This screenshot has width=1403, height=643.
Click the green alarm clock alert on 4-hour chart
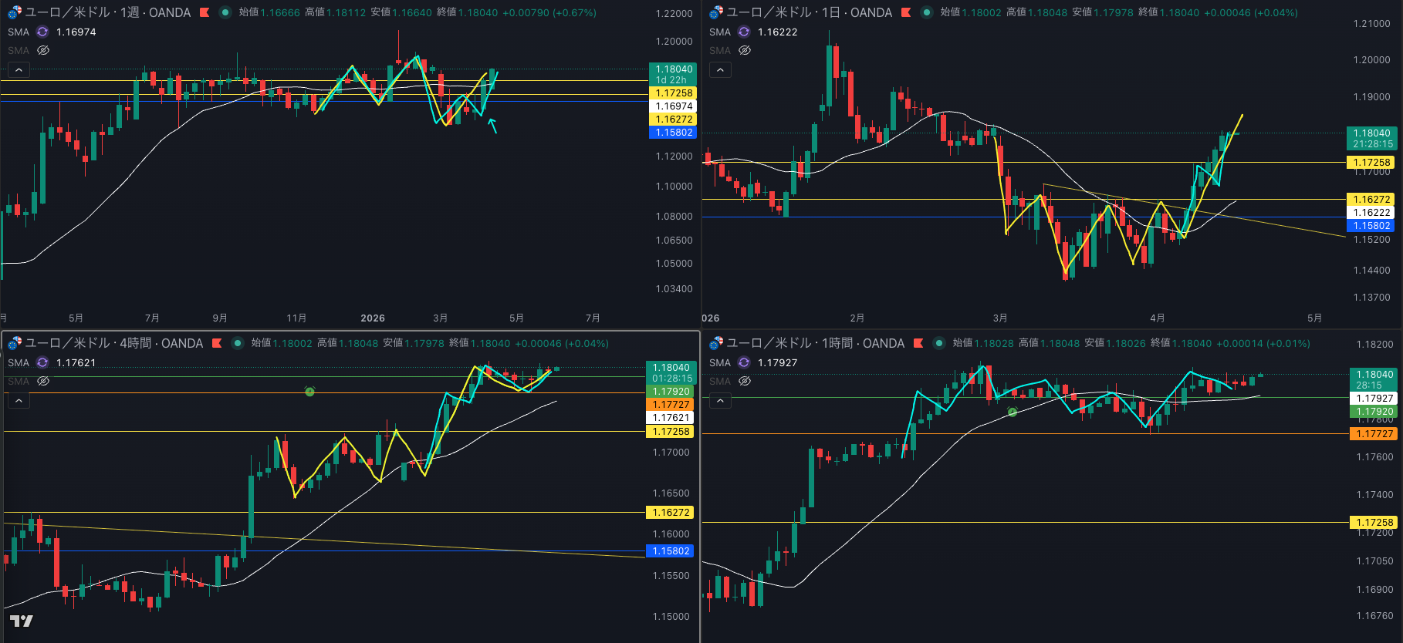pyautogui.click(x=309, y=392)
